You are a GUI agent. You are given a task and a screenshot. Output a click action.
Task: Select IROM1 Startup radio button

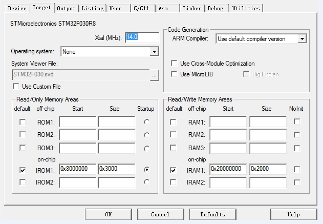pyautogui.click(x=146, y=169)
